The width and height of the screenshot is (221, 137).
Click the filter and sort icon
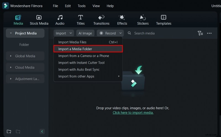pos(200,33)
